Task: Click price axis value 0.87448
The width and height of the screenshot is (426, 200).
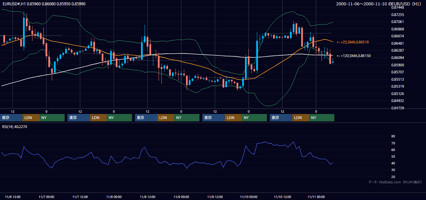Action: [x=397, y=7]
